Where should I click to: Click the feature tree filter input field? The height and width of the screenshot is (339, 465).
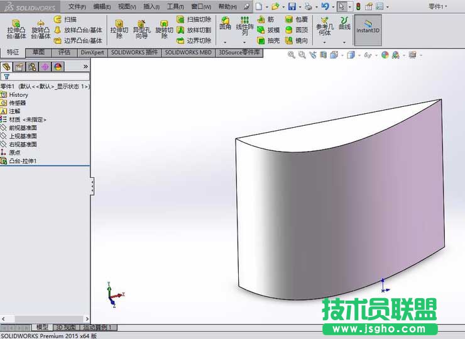click(x=45, y=77)
